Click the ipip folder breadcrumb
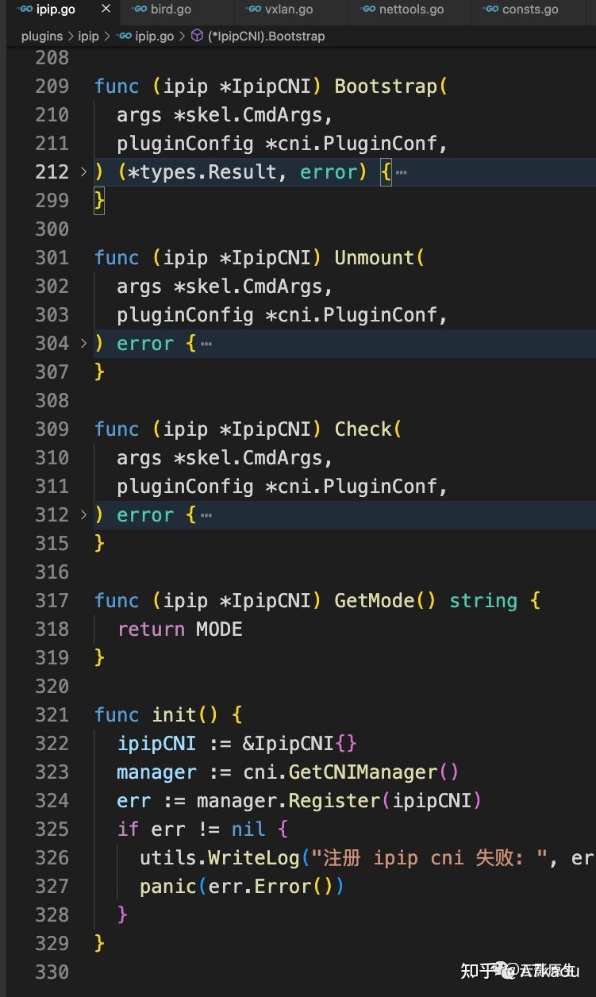 [88, 36]
